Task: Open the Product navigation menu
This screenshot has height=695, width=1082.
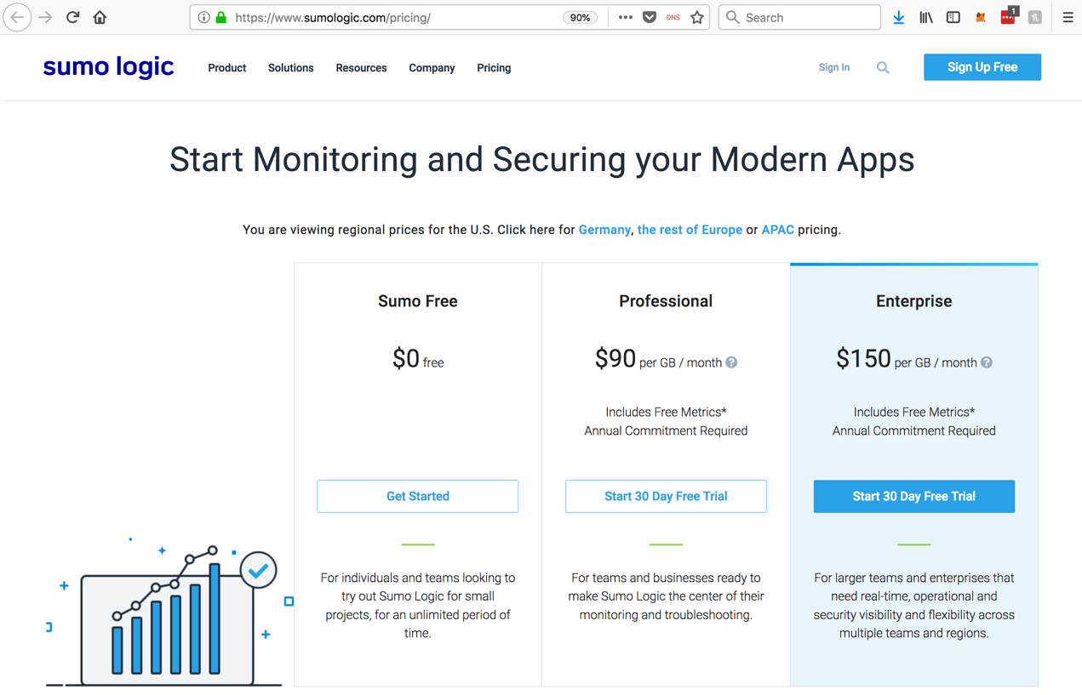Action: click(226, 68)
